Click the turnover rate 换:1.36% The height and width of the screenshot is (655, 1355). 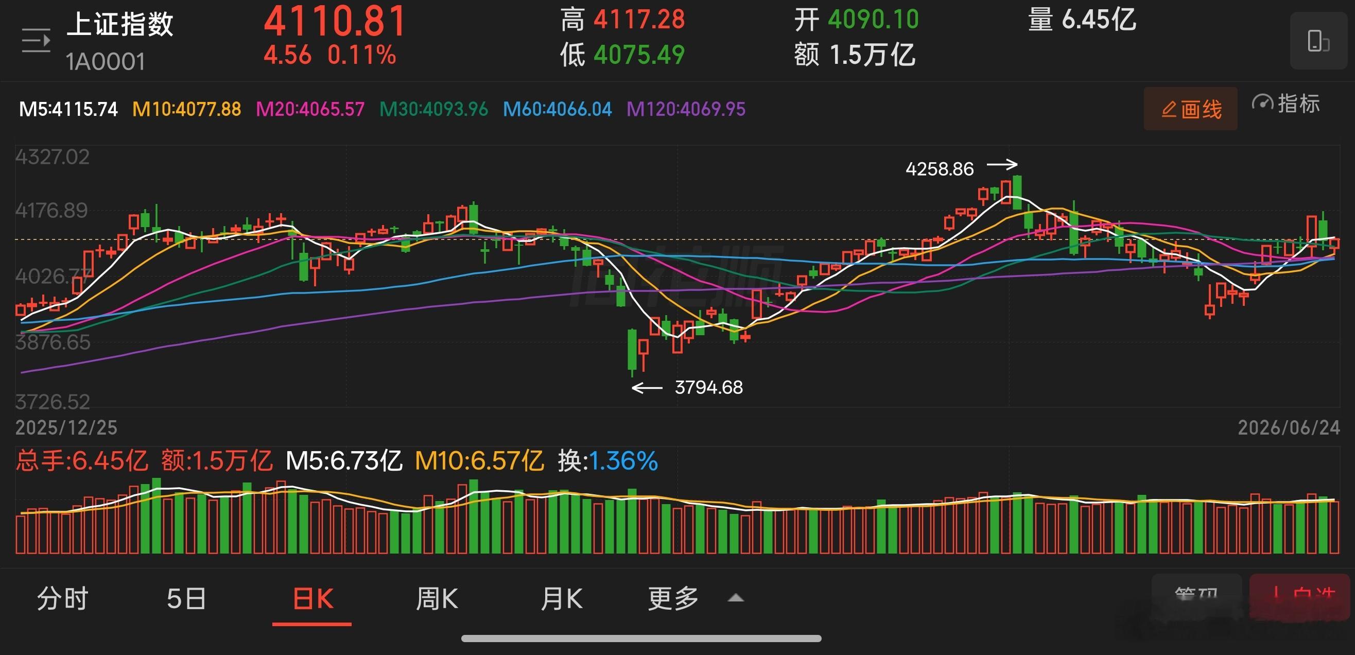point(608,461)
